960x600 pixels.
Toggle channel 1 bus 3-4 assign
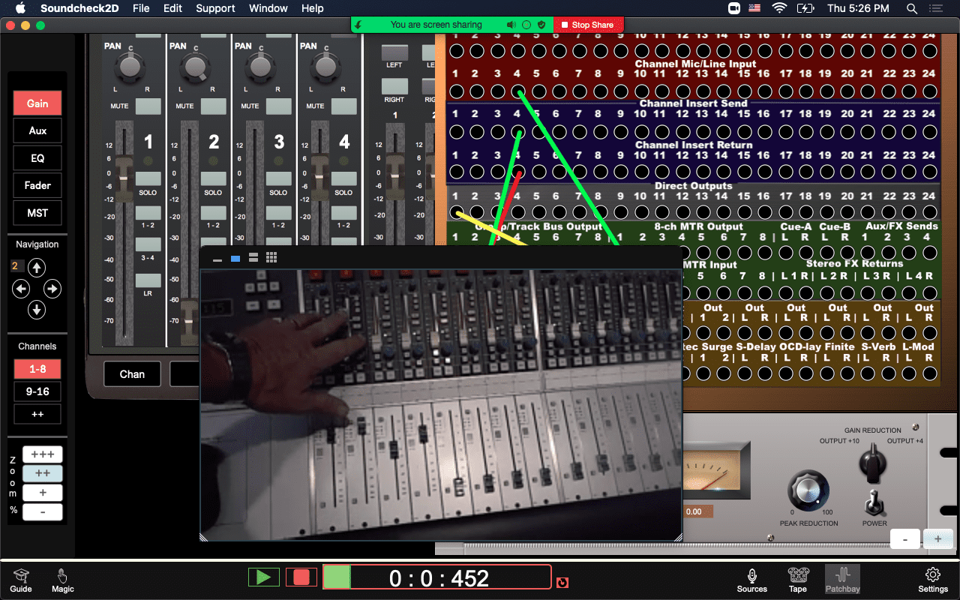tap(148, 244)
